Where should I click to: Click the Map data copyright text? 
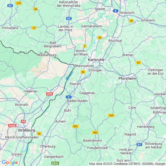(x=127, y=164)
